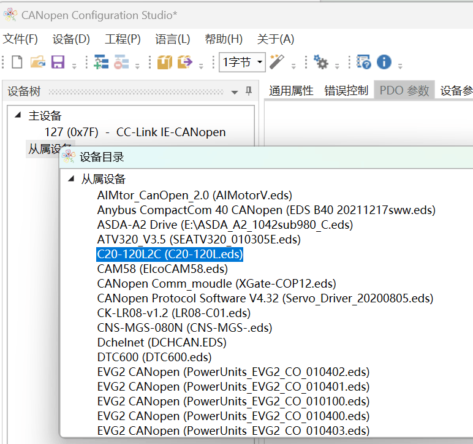Viewport: 473px width, 444px height.
Task: Remove device node icon with red minus
Action: pos(121,62)
